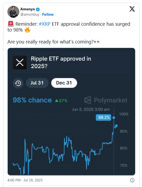142x187 pixels.
Task: Click the Ripple ETF approved title
Action: pos(61,62)
